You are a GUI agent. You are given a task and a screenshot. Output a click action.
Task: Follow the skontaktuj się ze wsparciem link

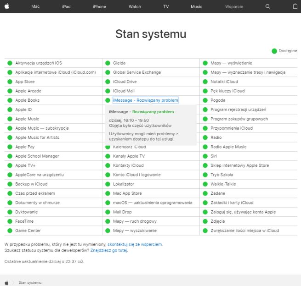(135, 244)
